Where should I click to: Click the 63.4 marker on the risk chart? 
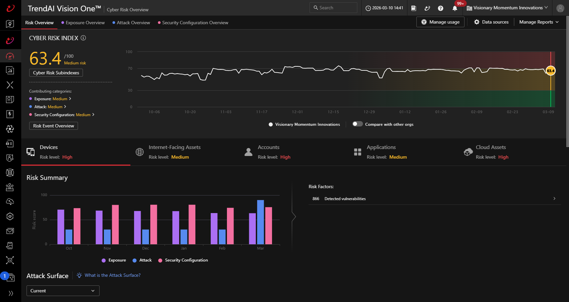tap(550, 71)
